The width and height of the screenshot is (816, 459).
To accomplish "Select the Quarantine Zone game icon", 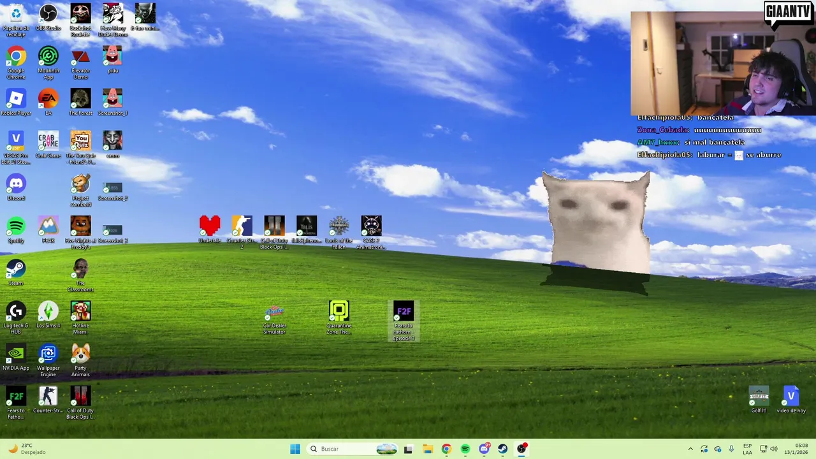I will [x=339, y=318].
